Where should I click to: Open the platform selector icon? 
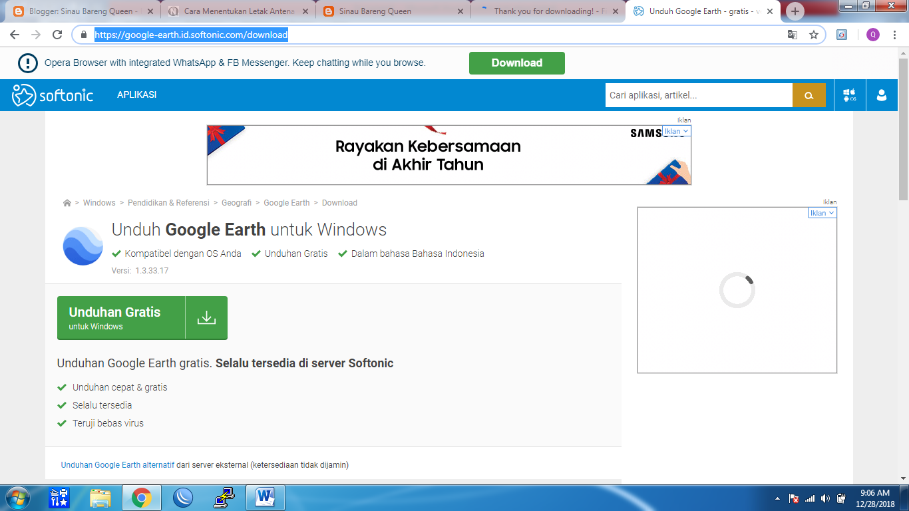click(x=850, y=95)
